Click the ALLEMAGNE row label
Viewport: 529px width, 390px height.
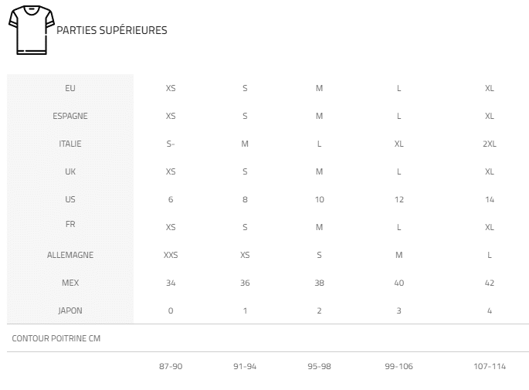coord(70,255)
